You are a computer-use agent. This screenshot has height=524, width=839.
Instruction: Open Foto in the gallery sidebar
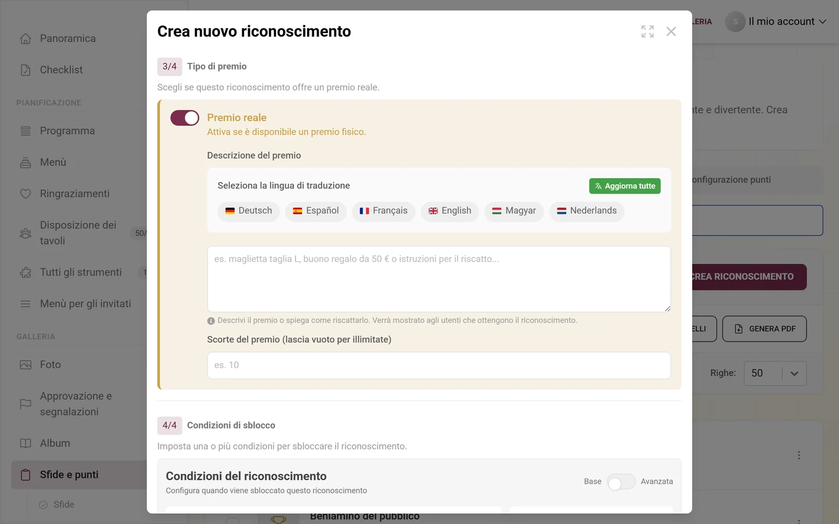click(50, 365)
